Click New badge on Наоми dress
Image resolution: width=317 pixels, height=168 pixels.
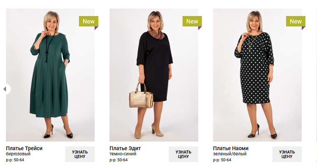pos(296,21)
